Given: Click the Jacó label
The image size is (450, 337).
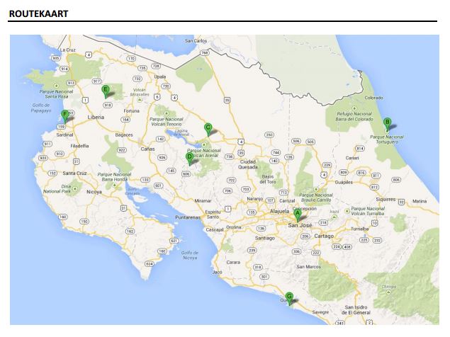Looking at the screenshot, I should (x=217, y=272).
